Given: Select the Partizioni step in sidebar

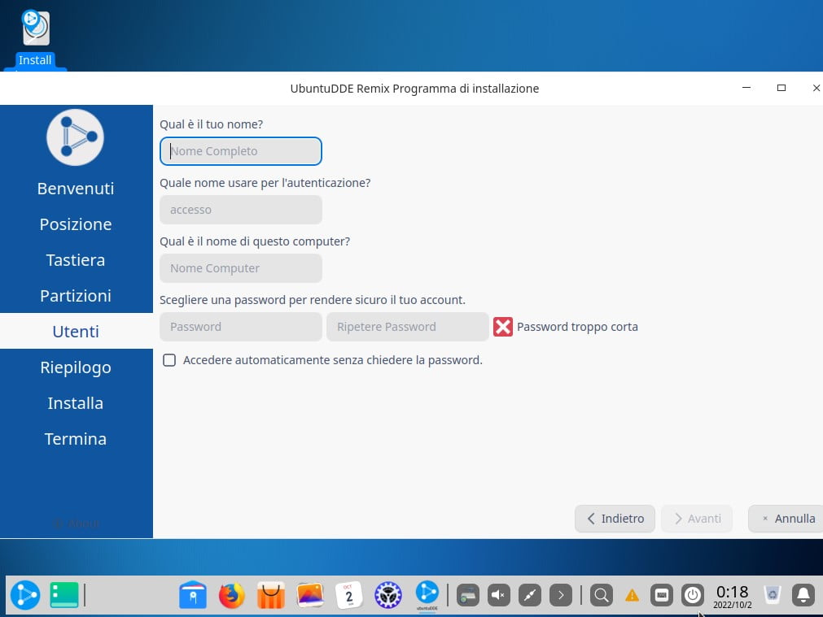Looking at the screenshot, I should click(x=76, y=296).
